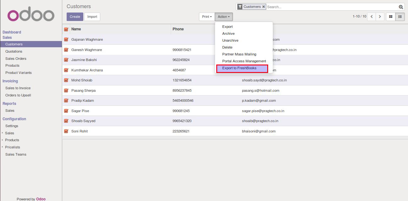Image resolution: width=408 pixels, height=201 pixels.
Task: Click the Configuration section header
Action: 14,119
